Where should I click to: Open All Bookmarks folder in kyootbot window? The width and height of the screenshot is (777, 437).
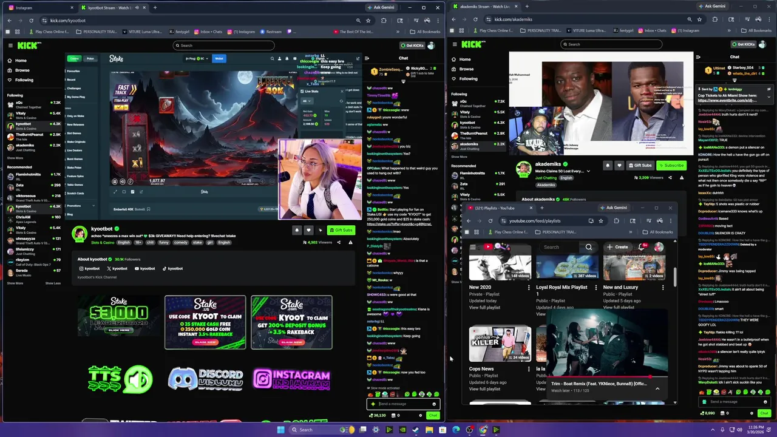[x=426, y=32]
